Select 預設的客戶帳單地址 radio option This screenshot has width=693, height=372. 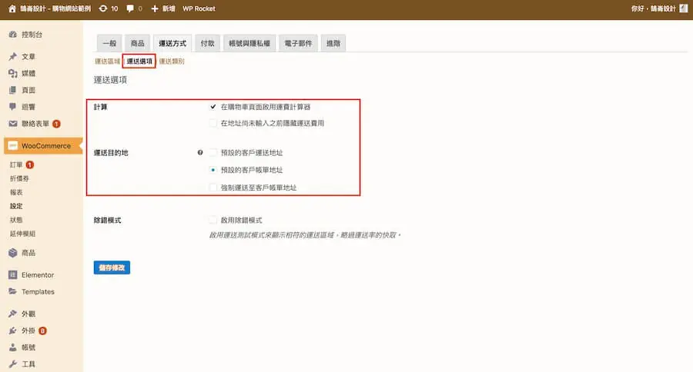213,170
